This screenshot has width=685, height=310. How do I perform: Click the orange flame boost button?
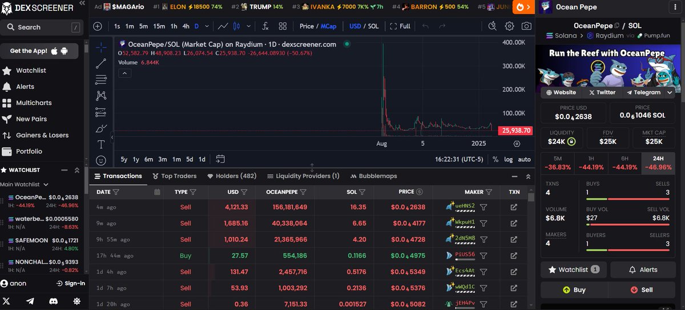point(522,7)
